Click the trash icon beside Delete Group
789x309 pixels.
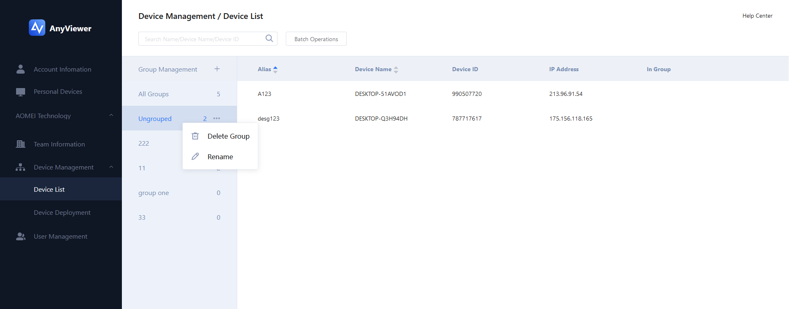(x=195, y=136)
